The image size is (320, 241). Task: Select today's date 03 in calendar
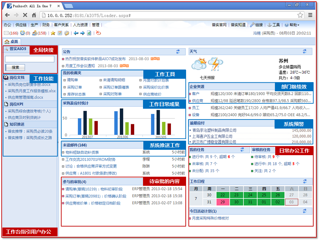tap(291, 202)
